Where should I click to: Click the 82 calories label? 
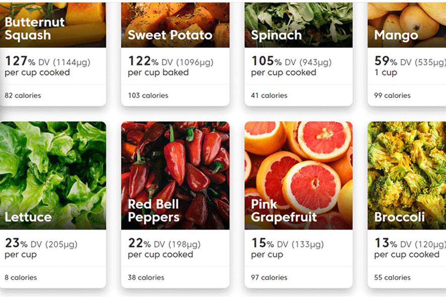23,95
